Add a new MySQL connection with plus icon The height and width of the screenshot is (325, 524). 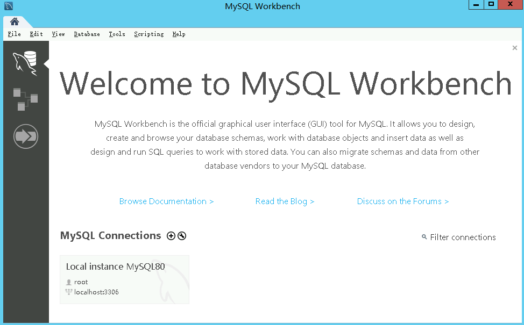click(x=171, y=236)
